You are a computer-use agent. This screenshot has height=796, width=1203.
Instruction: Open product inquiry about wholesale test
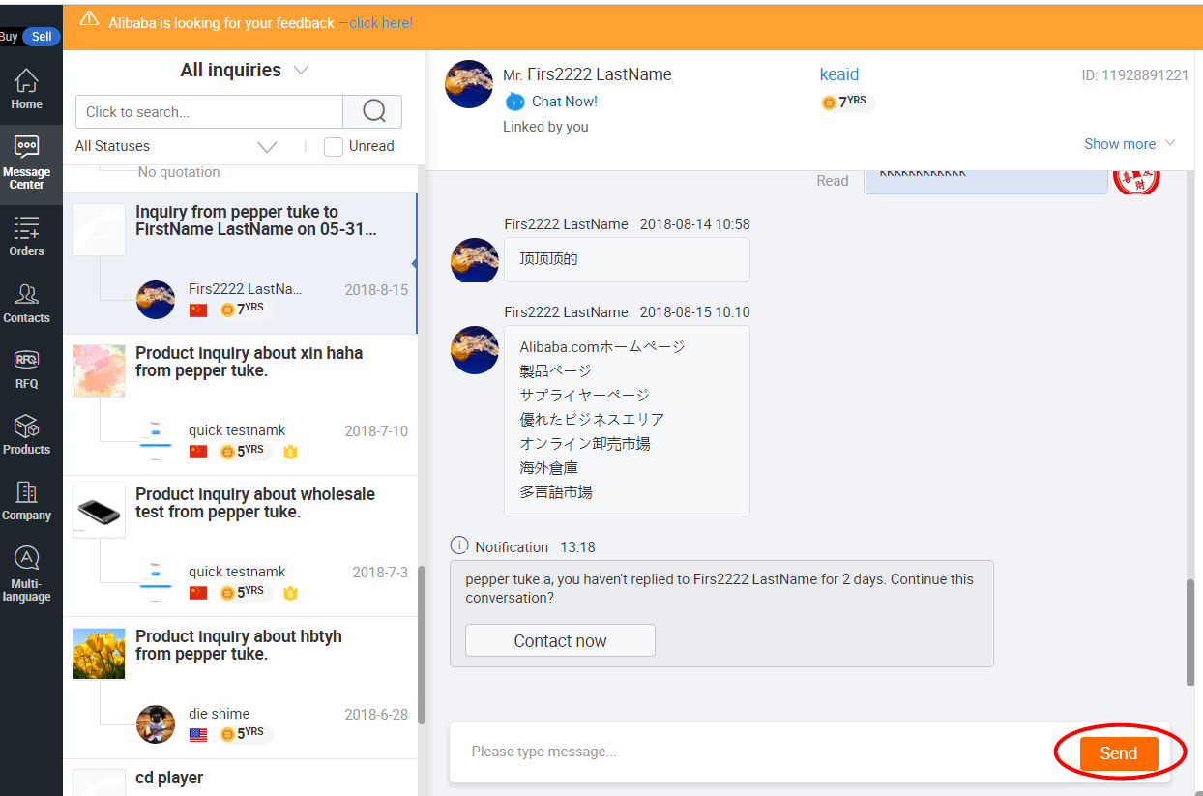[x=240, y=546]
